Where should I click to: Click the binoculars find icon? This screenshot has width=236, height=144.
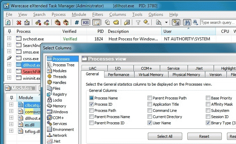point(187,22)
